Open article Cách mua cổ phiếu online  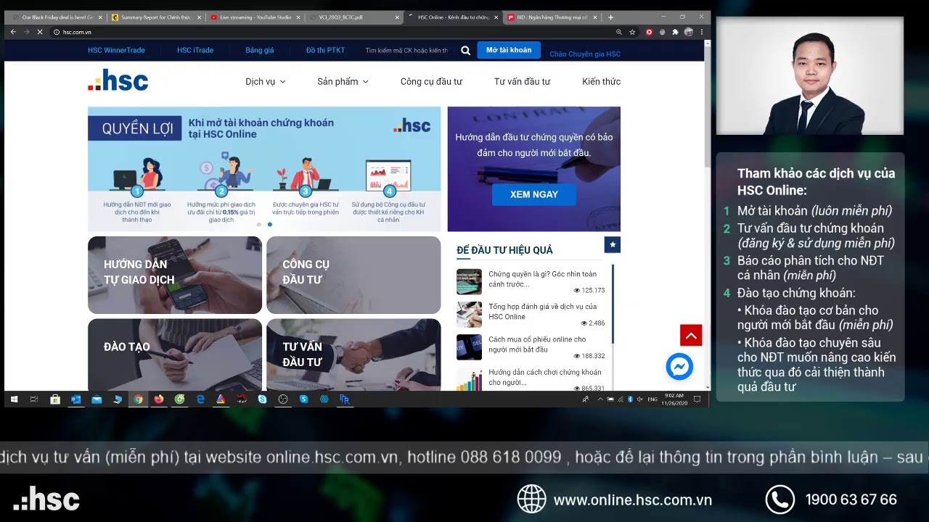click(538, 344)
